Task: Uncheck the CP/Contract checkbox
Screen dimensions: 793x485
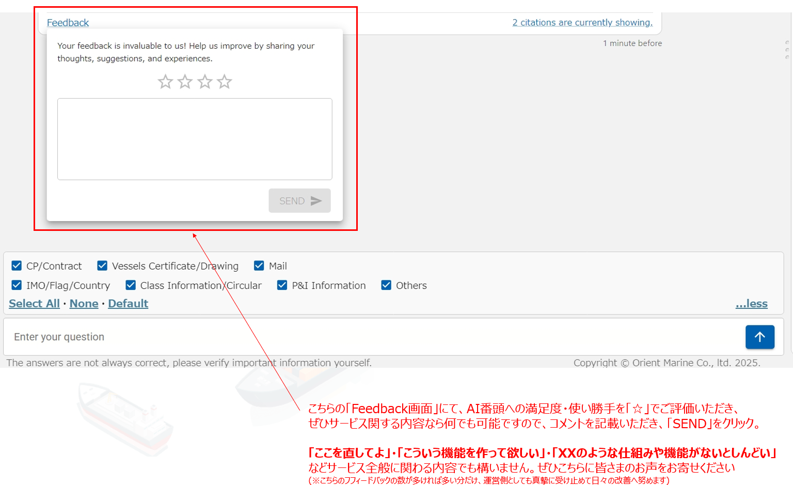Action: tap(17, 266)
